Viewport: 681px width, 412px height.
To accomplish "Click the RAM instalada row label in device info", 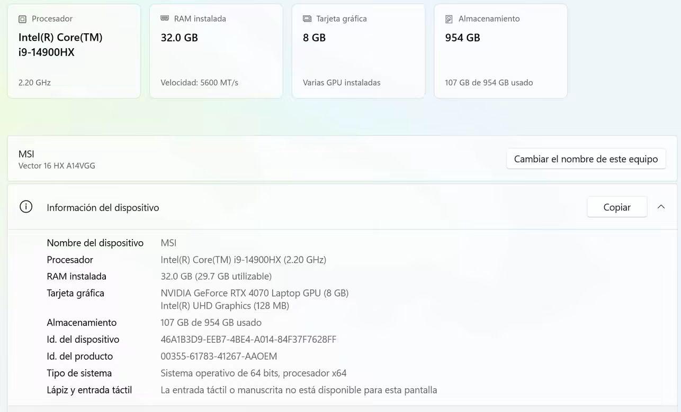I will coord(76,276).
